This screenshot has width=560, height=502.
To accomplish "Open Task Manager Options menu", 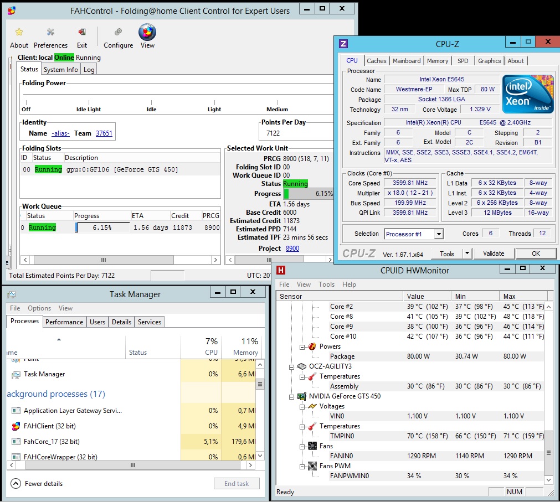I will coord(39,308).
